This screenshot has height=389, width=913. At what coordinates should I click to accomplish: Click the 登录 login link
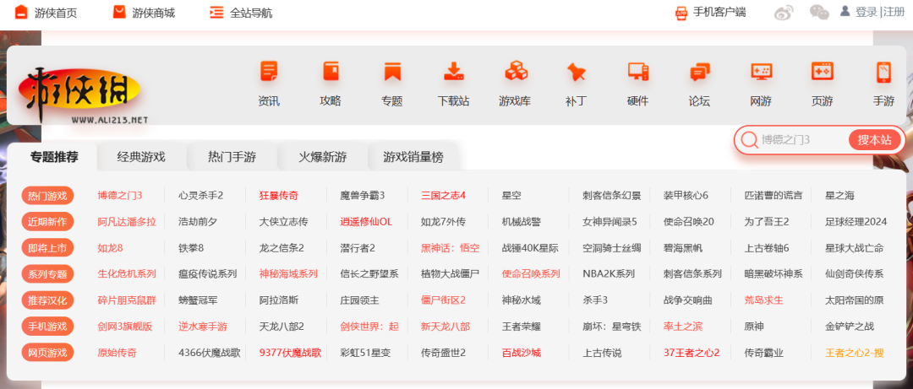866,12
